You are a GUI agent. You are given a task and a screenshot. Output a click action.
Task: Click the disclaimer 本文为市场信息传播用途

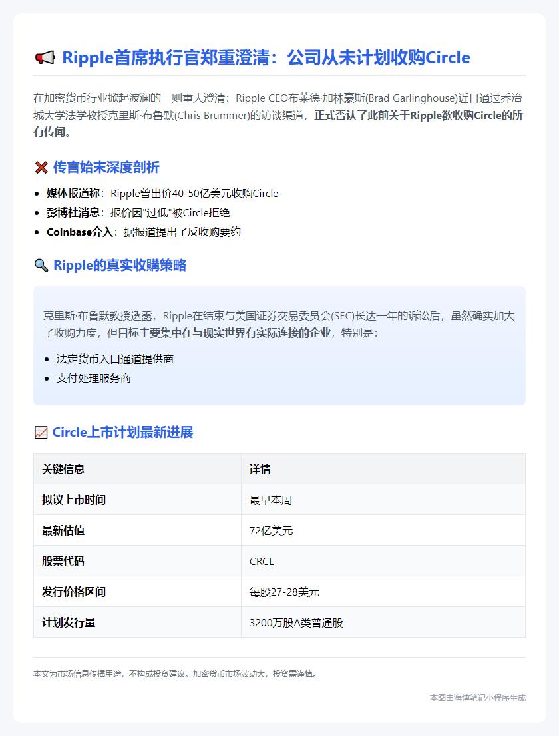pyautogui.click(x=176, y=674)
